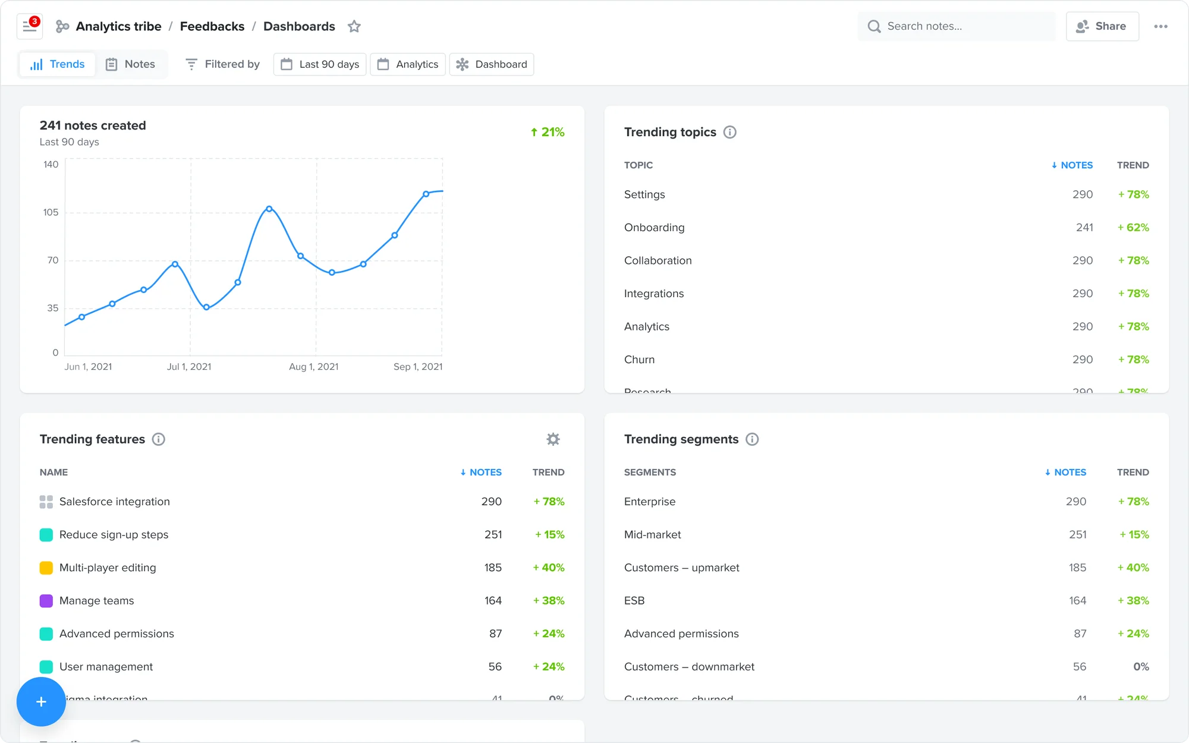Click the Analytics tribe workspace icon

(62, 26)
